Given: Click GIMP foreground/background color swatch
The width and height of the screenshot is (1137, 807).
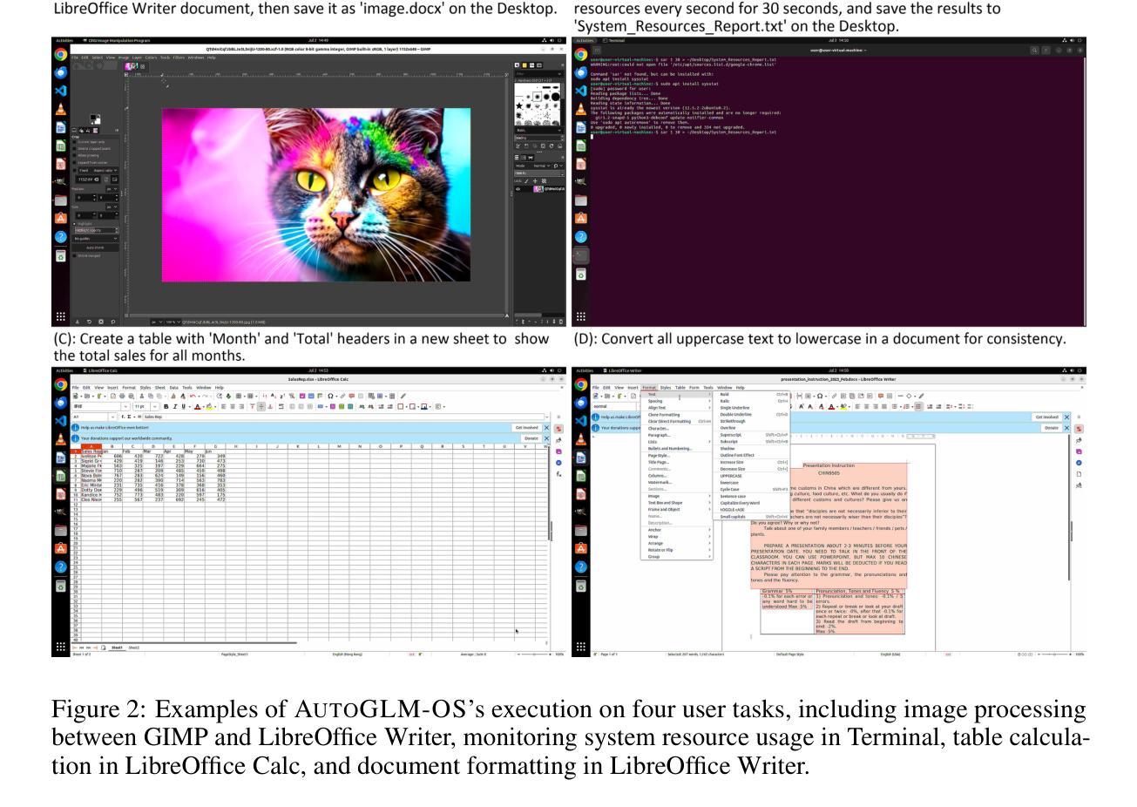Looking at the screenshot, I should point(95,118).
